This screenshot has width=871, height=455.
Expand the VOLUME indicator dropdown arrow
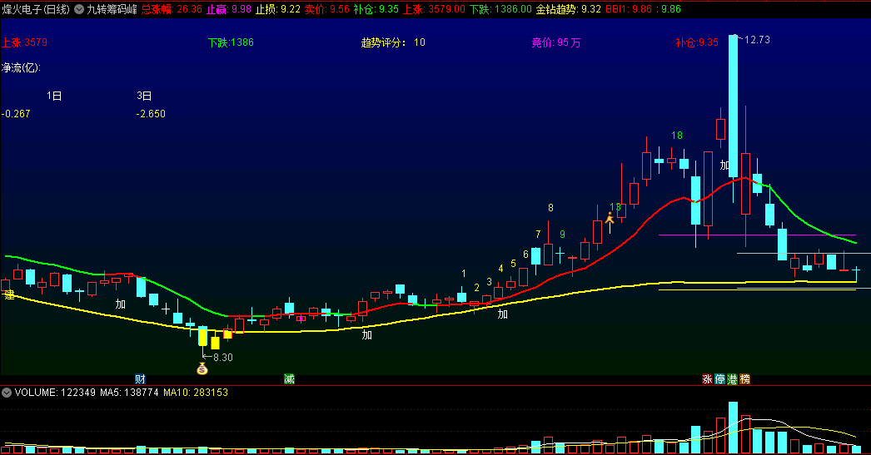(x=7, y=393)
